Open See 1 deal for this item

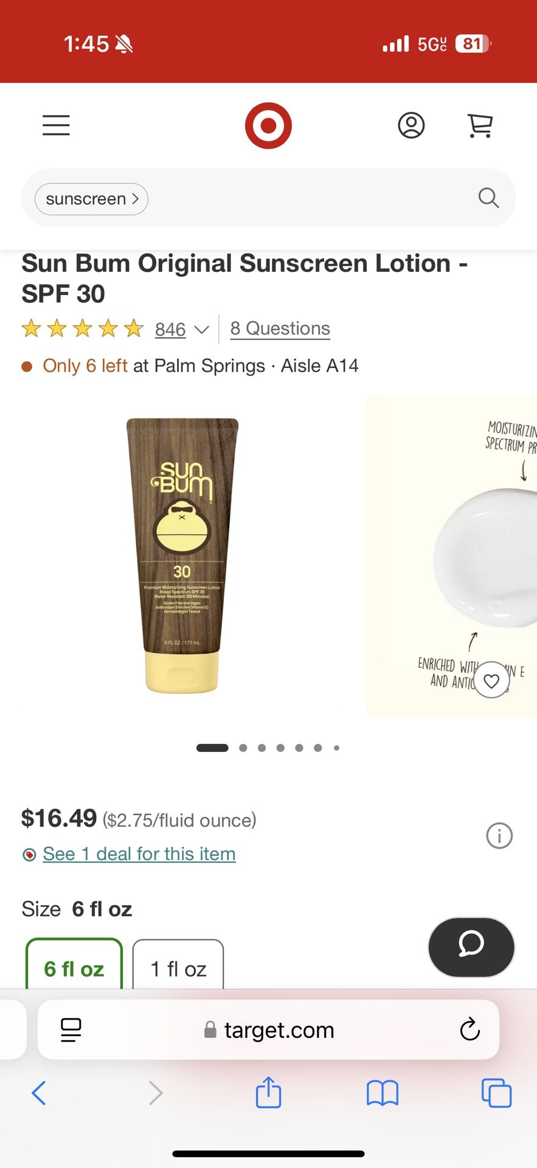click(x=139, y=854)
